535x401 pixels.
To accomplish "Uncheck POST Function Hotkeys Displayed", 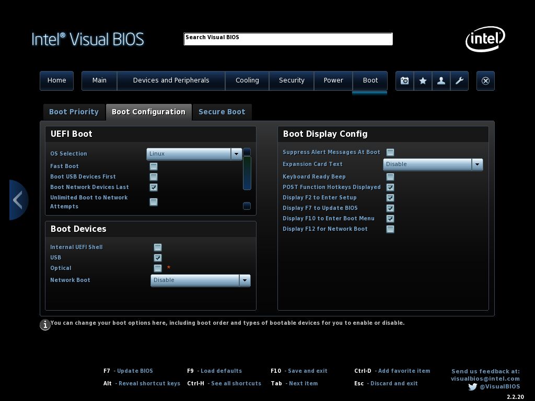I will [390, 187].
